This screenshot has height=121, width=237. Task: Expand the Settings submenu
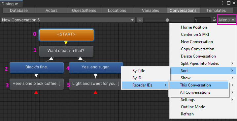point(203,100)
